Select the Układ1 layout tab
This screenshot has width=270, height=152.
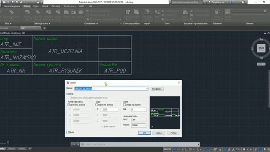click(11, 149)
